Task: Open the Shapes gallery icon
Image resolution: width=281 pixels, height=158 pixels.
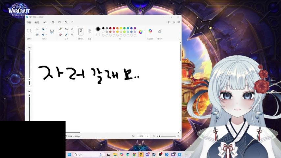Action: 90,31
